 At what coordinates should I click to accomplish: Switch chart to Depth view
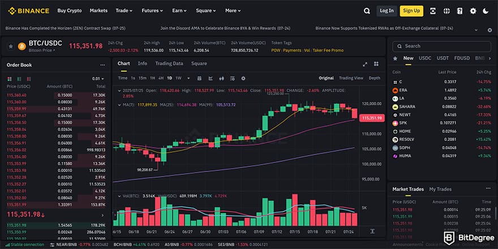click(x=374, y=78)
